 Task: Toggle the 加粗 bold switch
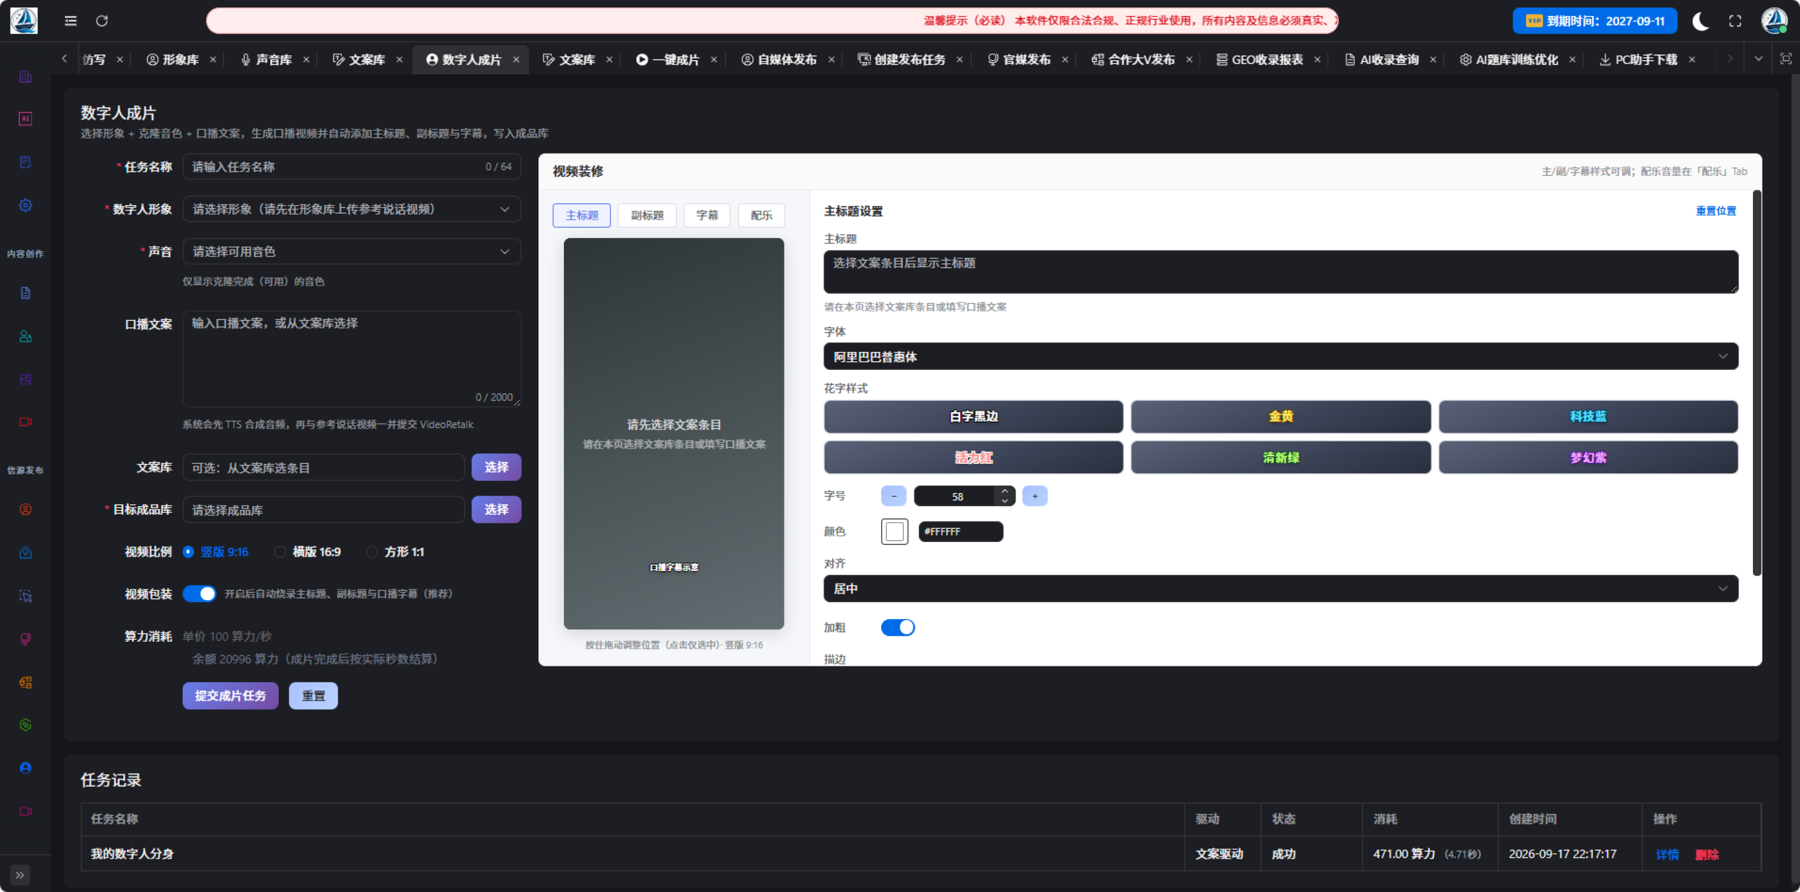click(x=898, y=627)
